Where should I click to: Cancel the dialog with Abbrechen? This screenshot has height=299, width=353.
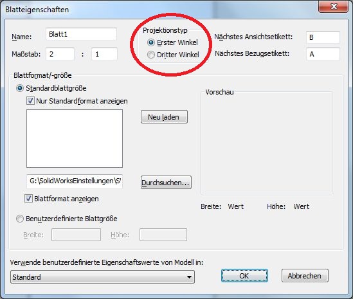pos(305,276)
